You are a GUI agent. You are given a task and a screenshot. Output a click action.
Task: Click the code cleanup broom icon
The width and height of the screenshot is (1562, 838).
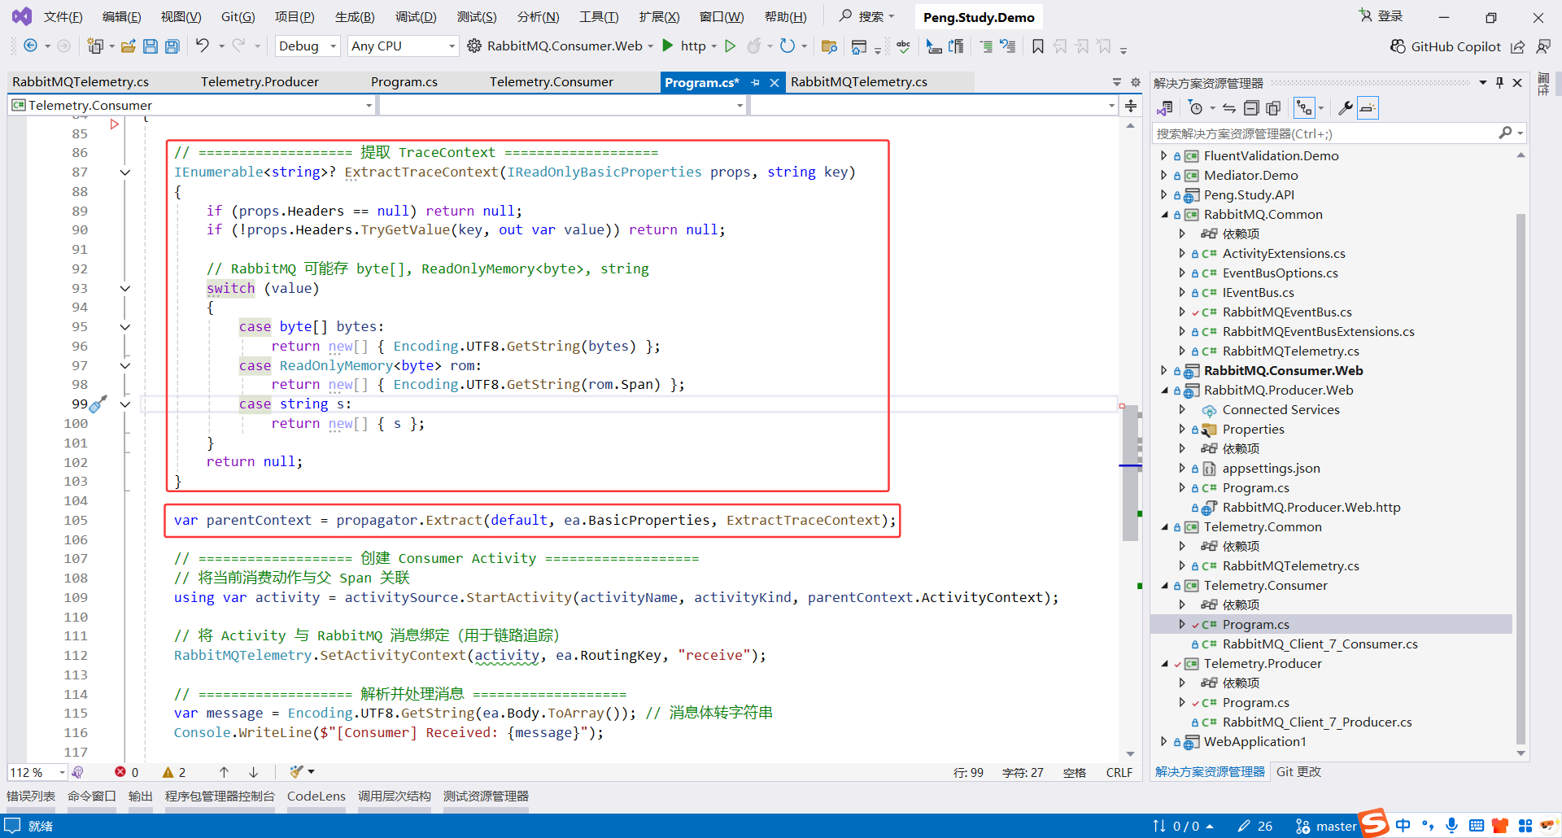[x=297, y=771]
